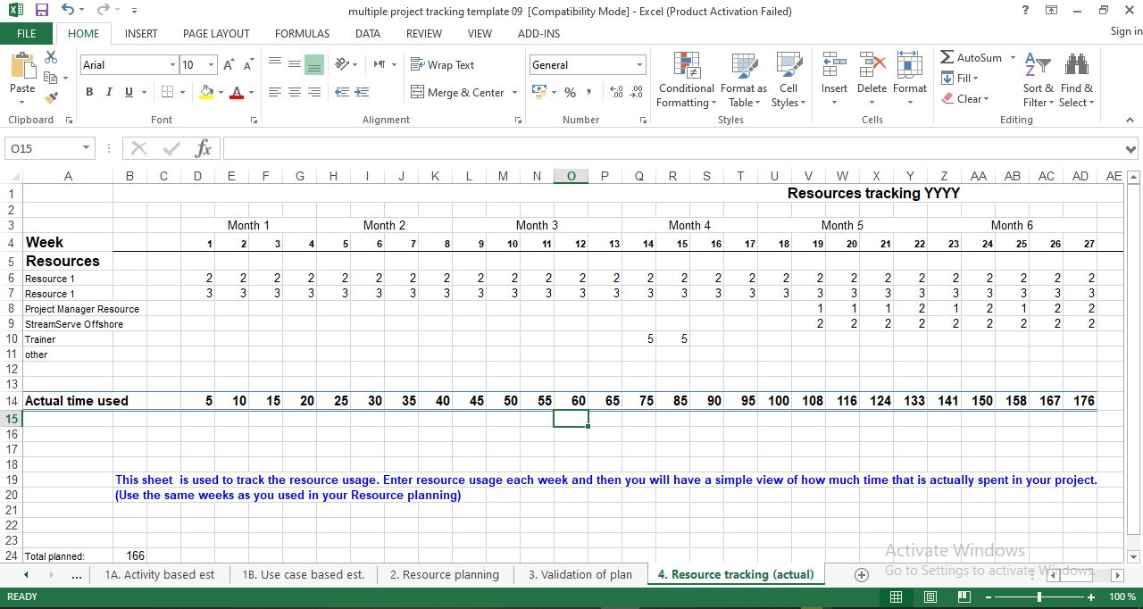1143x609 pixels.
Task: Click the Format as Table button
Action: (x=744, y=80)
